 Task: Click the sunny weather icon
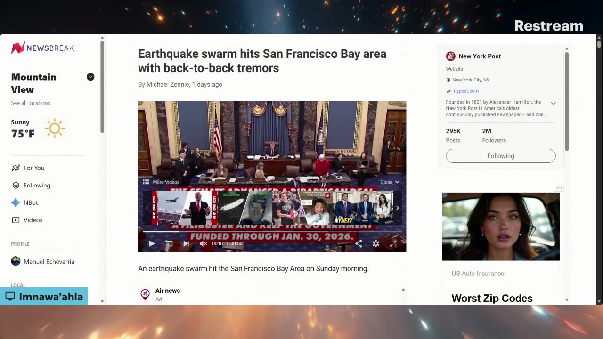pyautogui.click(x=55, y=128)
